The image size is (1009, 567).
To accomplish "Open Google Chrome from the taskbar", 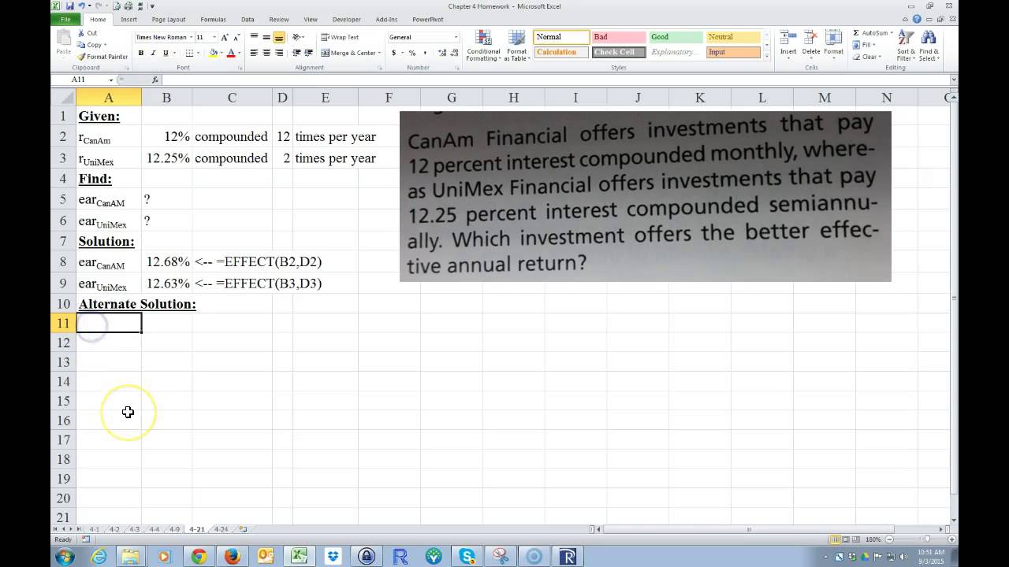I will tap(198, 556).
